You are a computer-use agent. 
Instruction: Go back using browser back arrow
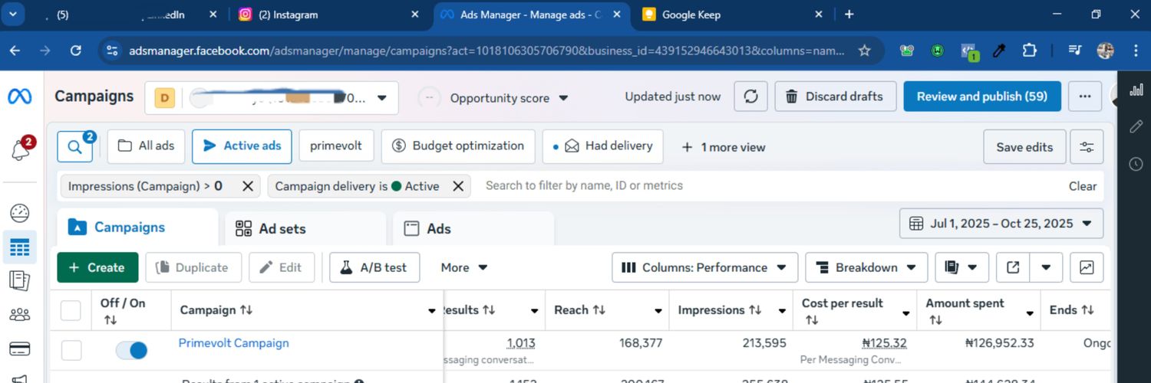pyautogui.click(x=15, y=51)
